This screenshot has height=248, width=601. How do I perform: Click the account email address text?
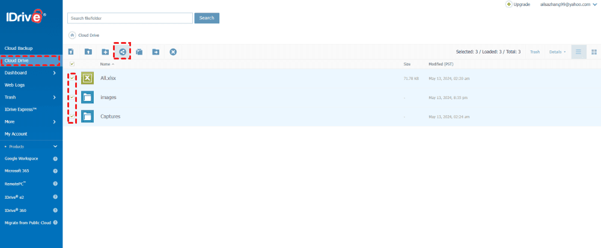pyautogui.click(x=565, y=5)
